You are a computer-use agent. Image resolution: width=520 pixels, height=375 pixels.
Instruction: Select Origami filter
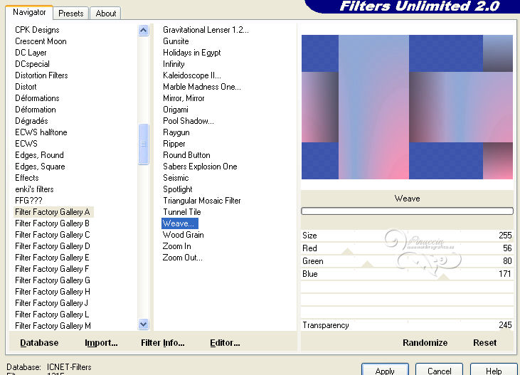tap(176, 110)
